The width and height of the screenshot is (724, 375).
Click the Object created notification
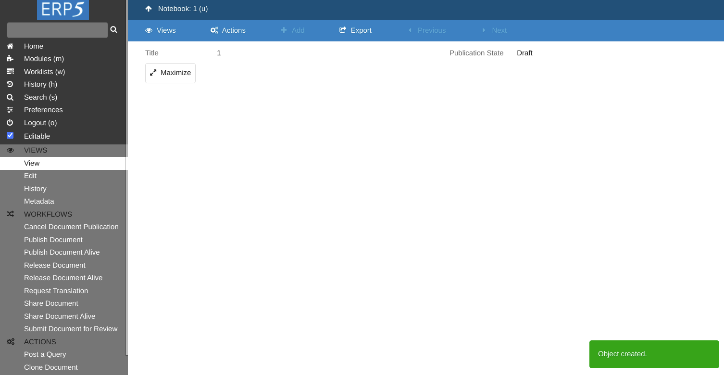pos(654,354)
